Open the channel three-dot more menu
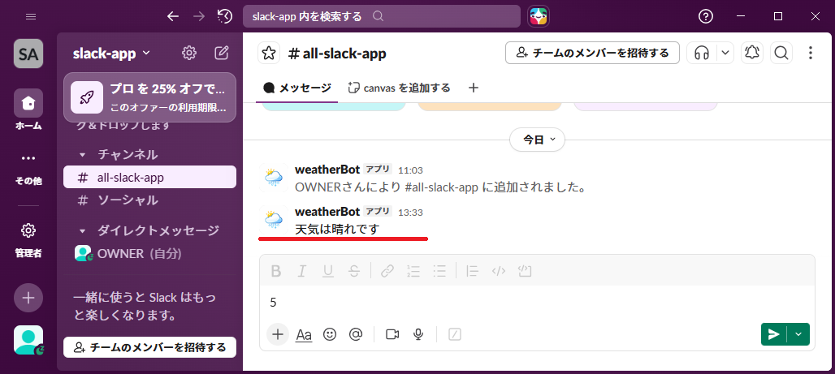The height and width of the screenshot is (374, 835). click(x=811, y=53)
